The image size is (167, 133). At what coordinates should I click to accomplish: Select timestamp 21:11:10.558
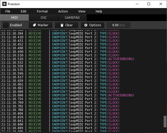[x=12, y=66]
